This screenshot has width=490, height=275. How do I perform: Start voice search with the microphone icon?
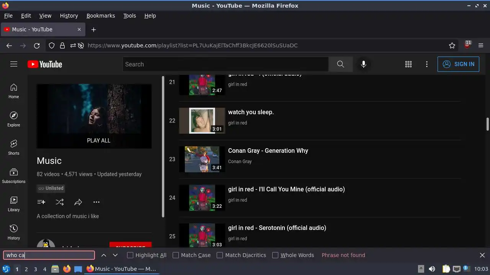(x=364, y=64)
